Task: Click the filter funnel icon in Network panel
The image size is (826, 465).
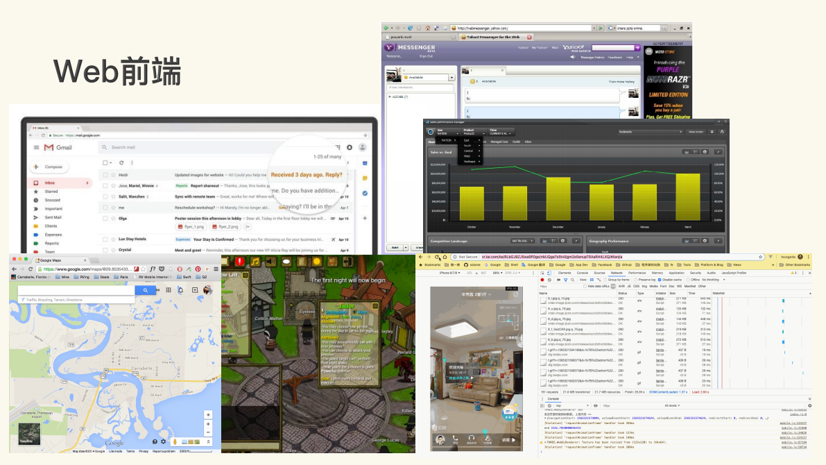Action: 566,280
